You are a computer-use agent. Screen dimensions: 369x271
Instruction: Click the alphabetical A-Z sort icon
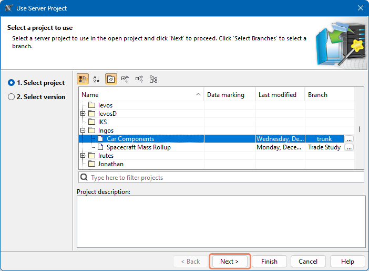96,79
